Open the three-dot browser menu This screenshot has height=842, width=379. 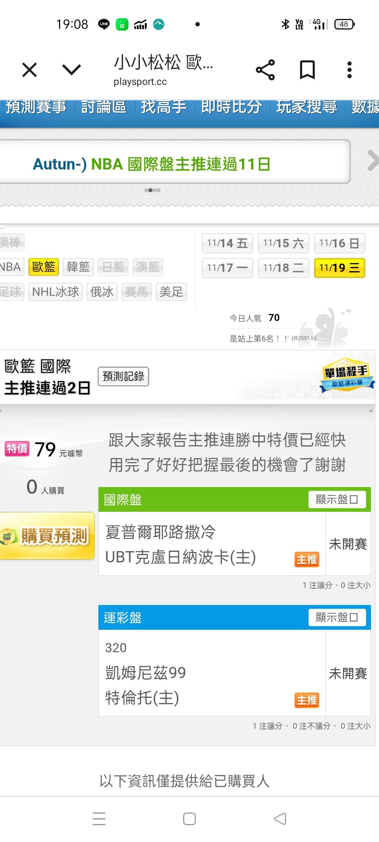point(349,70)
